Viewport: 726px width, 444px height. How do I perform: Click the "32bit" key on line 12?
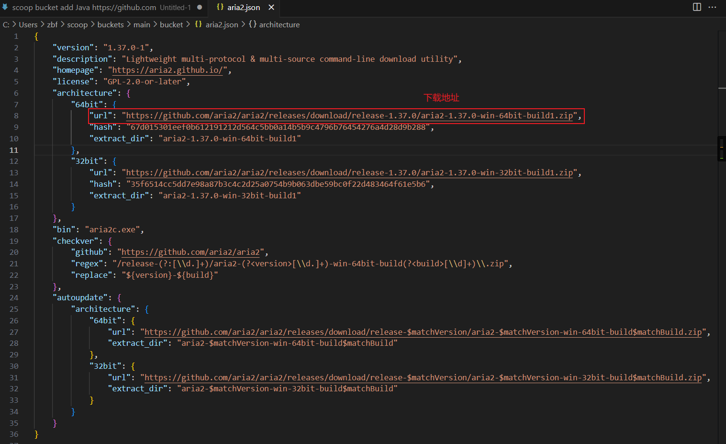coord(87,161)
